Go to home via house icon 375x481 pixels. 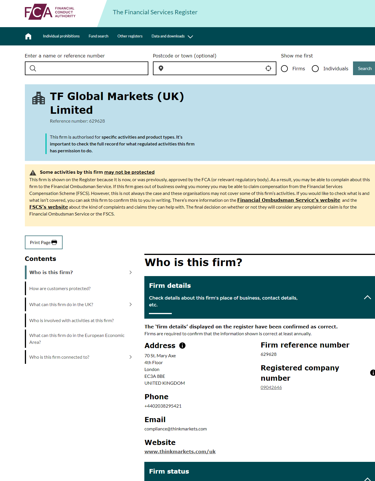(28, 36)
